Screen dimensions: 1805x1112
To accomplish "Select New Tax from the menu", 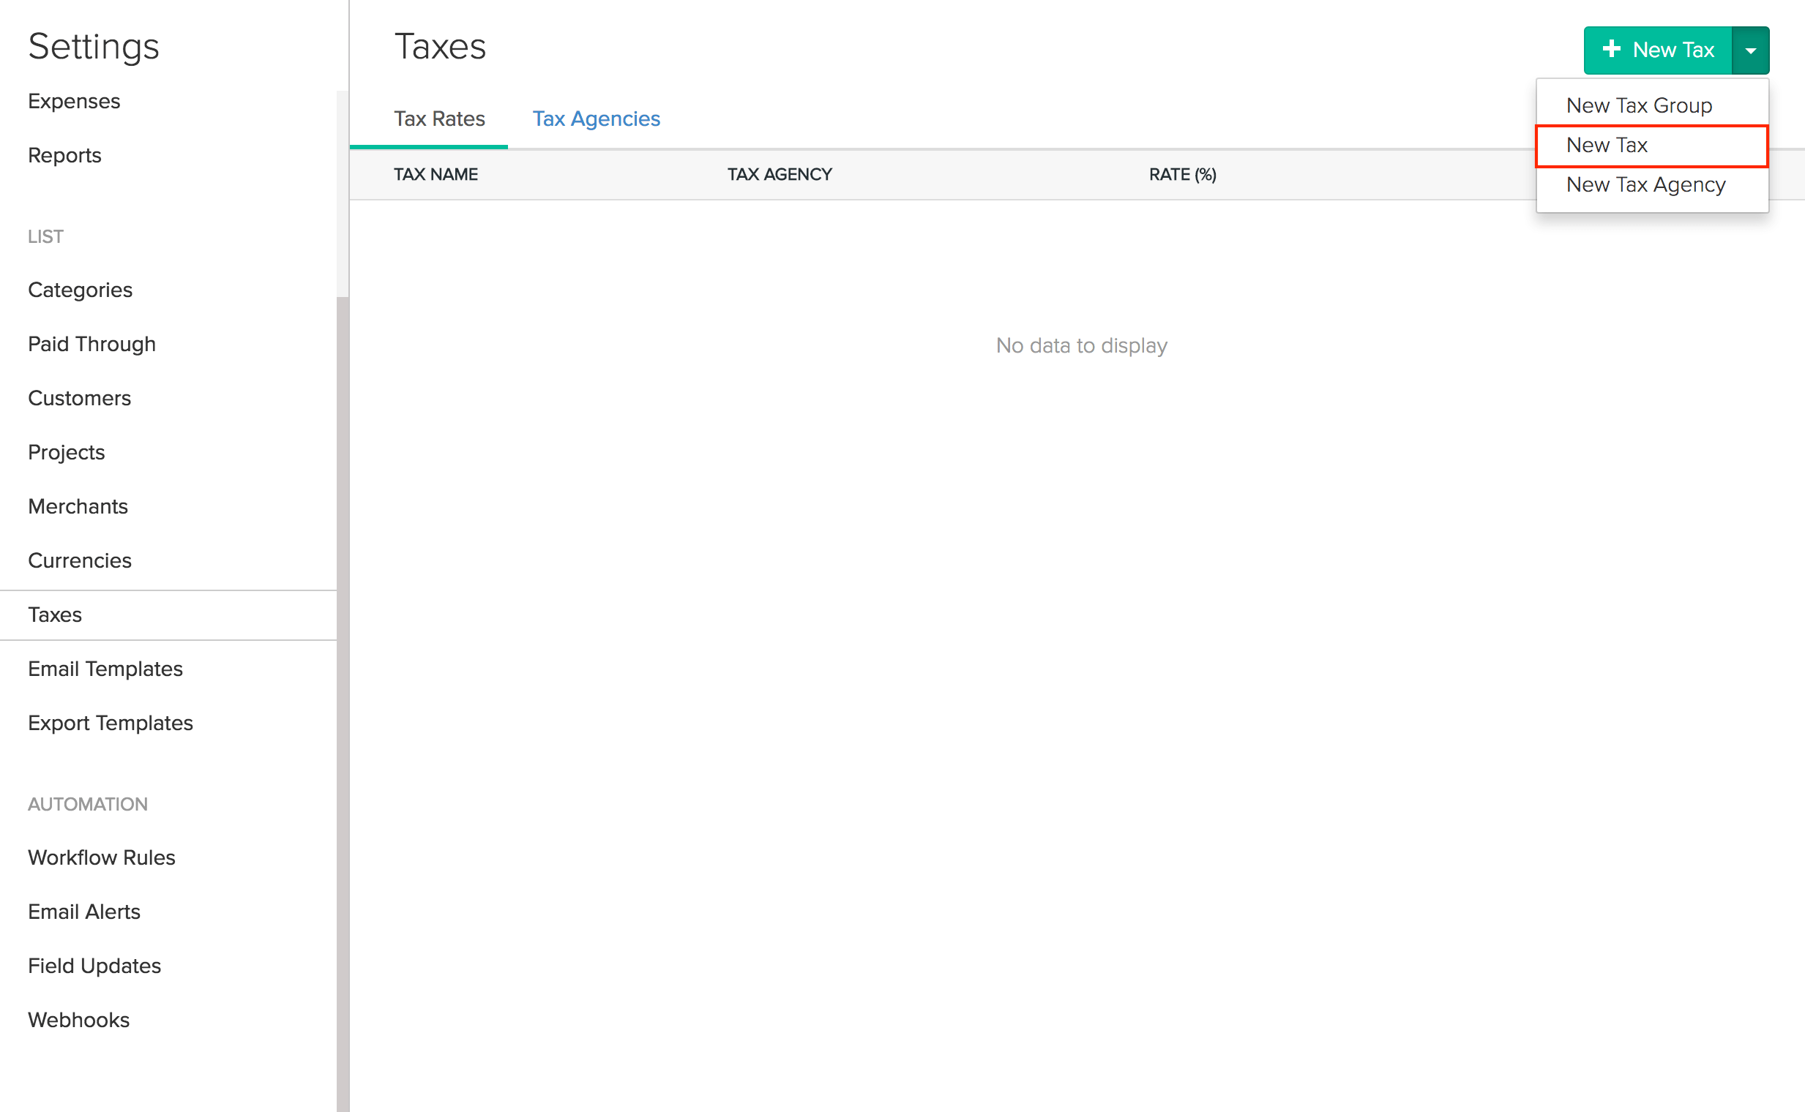I will pyautogui.click(x=1607, y=145).
